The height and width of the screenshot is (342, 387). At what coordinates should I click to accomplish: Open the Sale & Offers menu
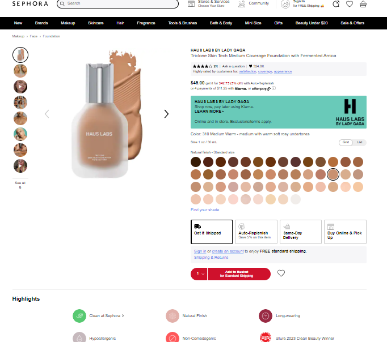pos(352,23)
